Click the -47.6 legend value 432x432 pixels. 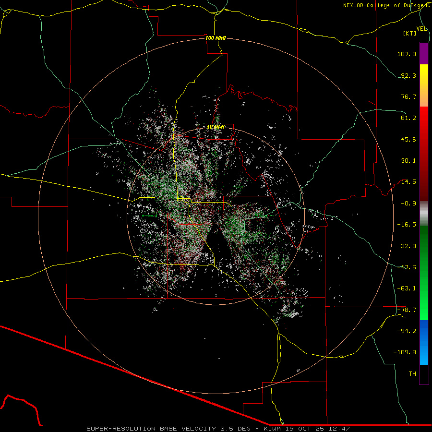(x=407, y=267)
